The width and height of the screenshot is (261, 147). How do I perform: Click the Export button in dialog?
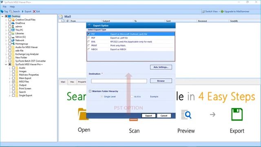148,116
